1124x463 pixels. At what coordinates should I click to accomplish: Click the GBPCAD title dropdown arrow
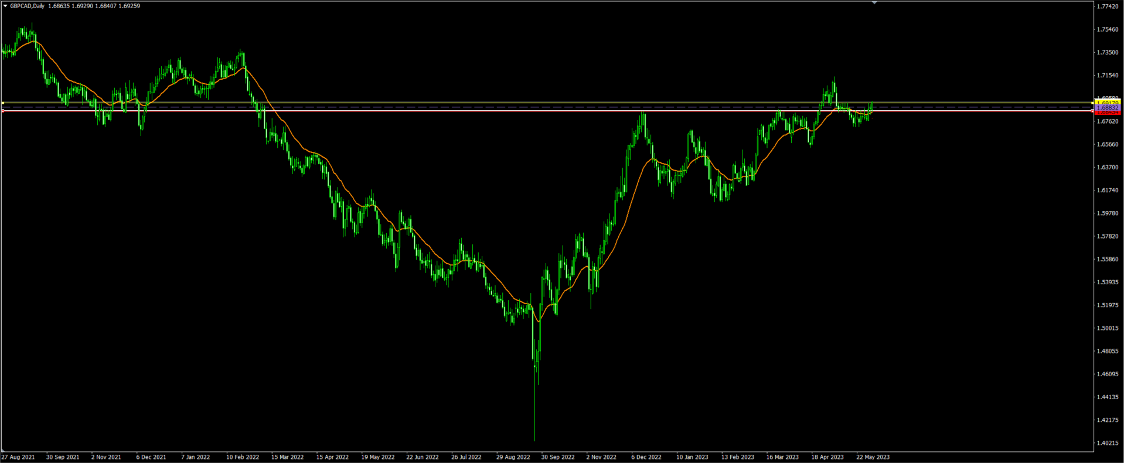pos(5,6)
